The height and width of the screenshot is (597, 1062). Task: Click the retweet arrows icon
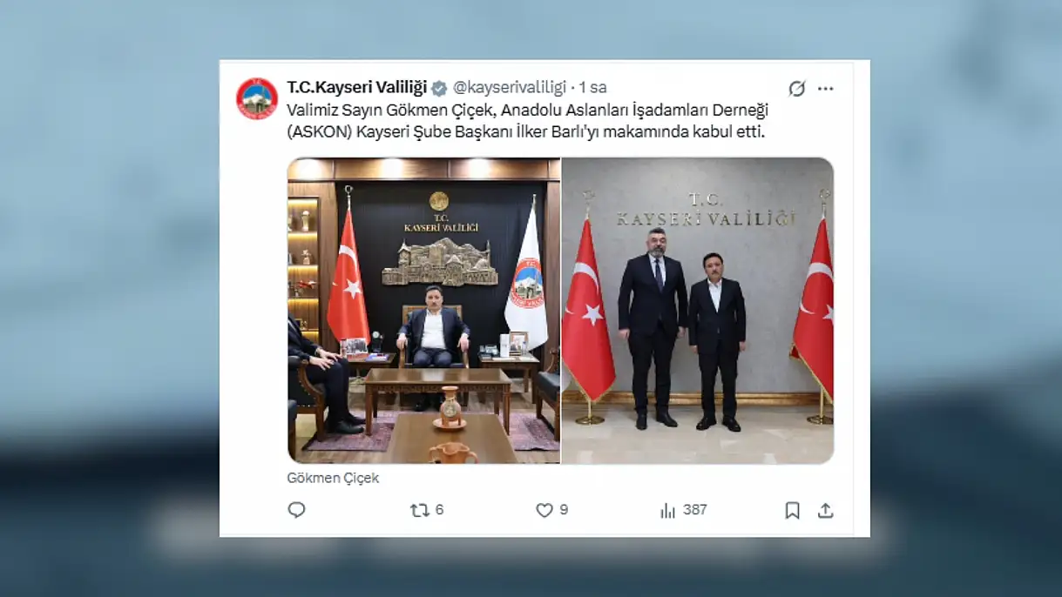point(420,510)
